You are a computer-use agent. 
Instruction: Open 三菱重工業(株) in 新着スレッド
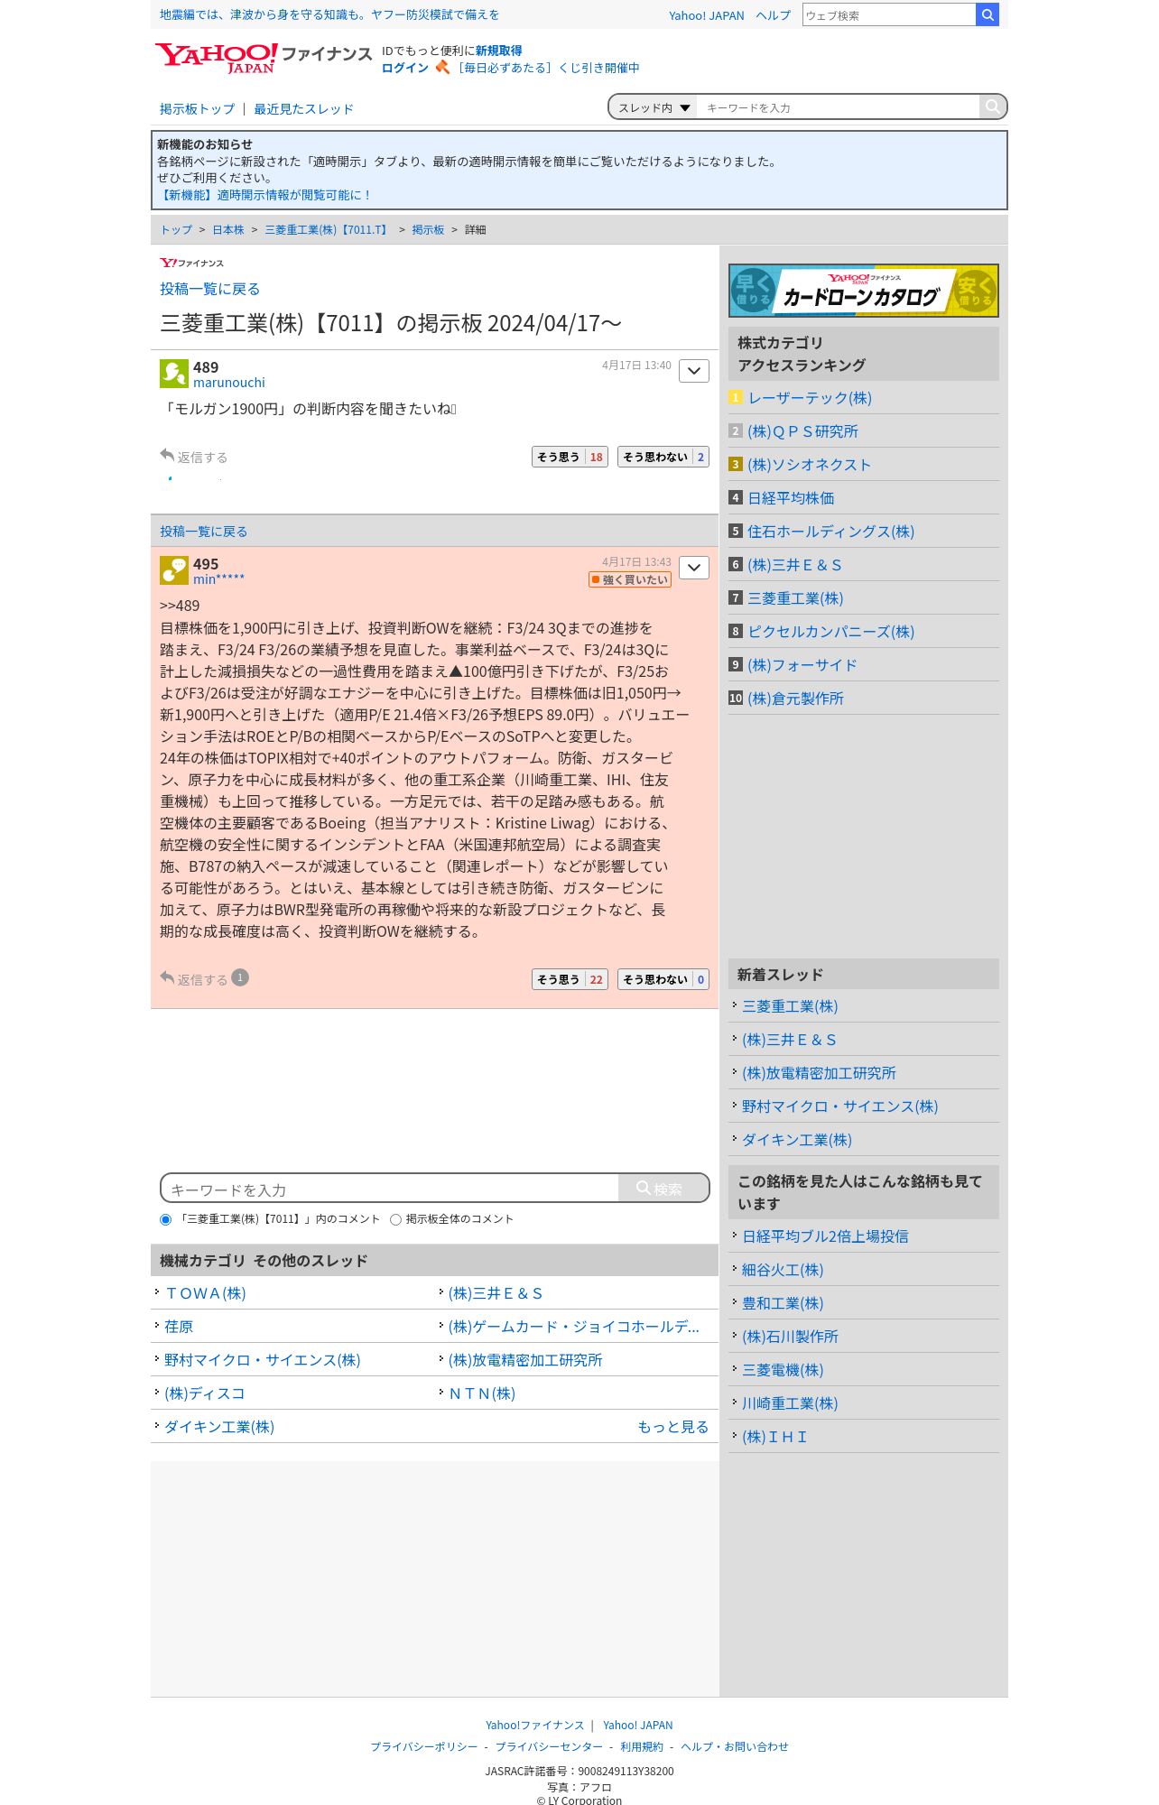pos(790,1006)
